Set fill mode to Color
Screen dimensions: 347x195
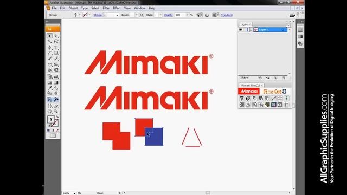[x=48, y=130]
